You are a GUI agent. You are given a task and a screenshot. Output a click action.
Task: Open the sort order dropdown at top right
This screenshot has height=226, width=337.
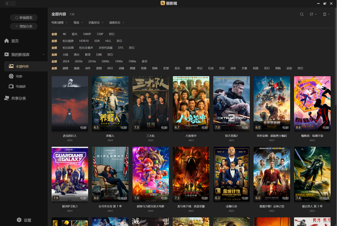(x=313, y=14)
